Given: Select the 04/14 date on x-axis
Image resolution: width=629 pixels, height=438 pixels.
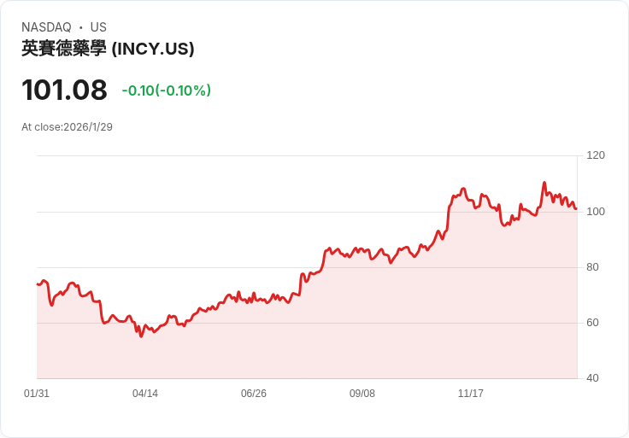Looking at the screenshot, I should click(145, 394).
